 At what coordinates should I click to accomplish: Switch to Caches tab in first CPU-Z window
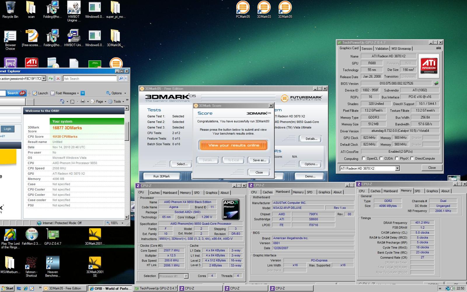pyautogui.click(x=155, y=193)
